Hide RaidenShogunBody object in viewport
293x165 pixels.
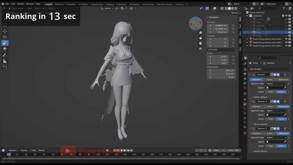click(286, 39)
